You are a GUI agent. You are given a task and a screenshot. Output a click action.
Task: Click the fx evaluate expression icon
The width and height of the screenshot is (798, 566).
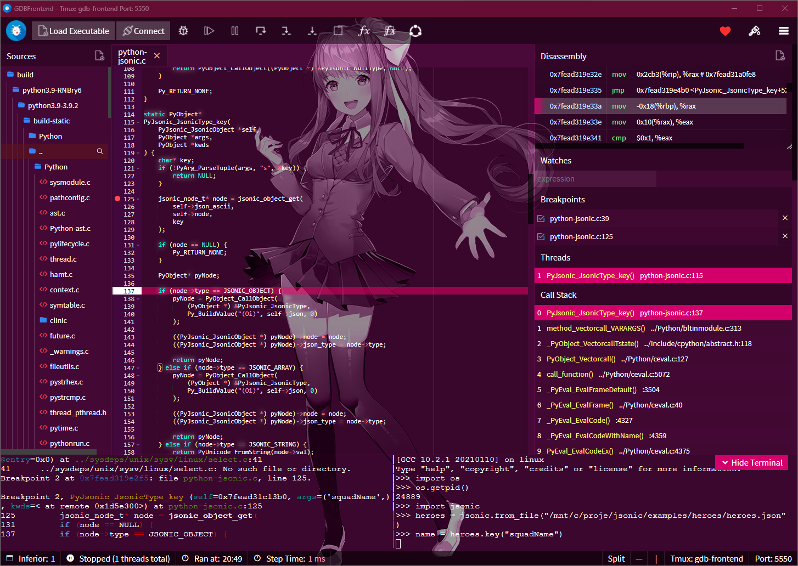point(364,31)
